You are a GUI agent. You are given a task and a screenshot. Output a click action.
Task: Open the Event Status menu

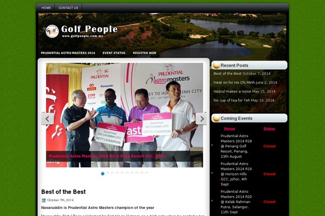[x=114, y=53]
